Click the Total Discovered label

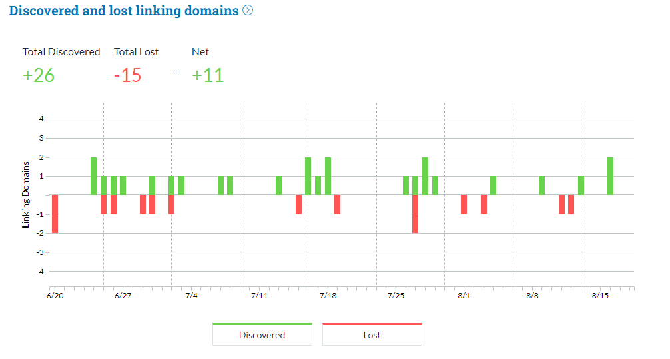pos(61,52)
